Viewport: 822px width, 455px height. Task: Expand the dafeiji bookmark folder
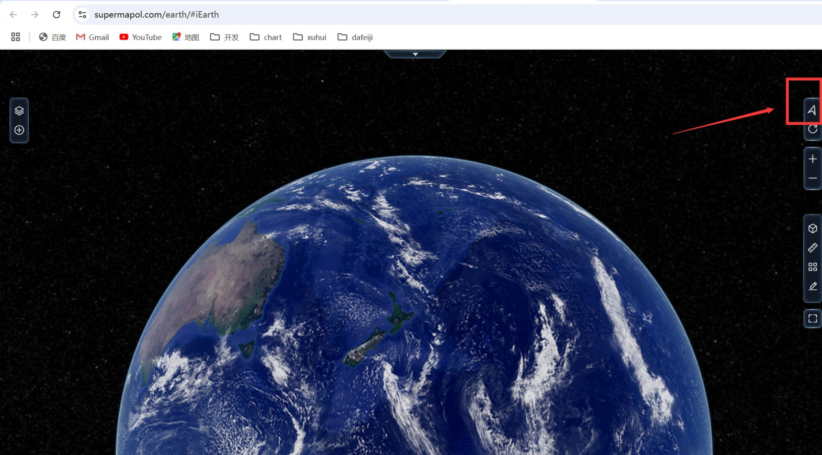tap(355, 37)
